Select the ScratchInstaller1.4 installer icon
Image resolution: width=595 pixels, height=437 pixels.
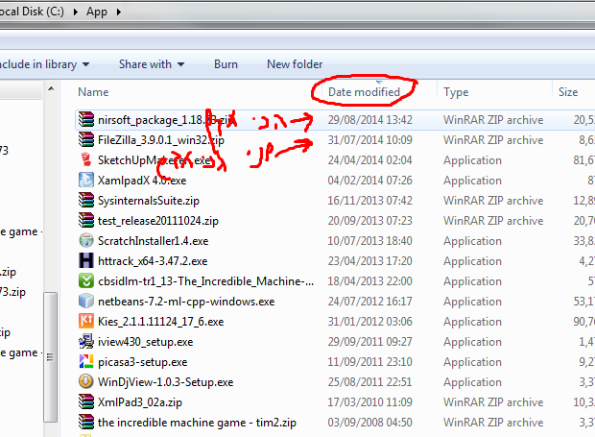(86, 241)
